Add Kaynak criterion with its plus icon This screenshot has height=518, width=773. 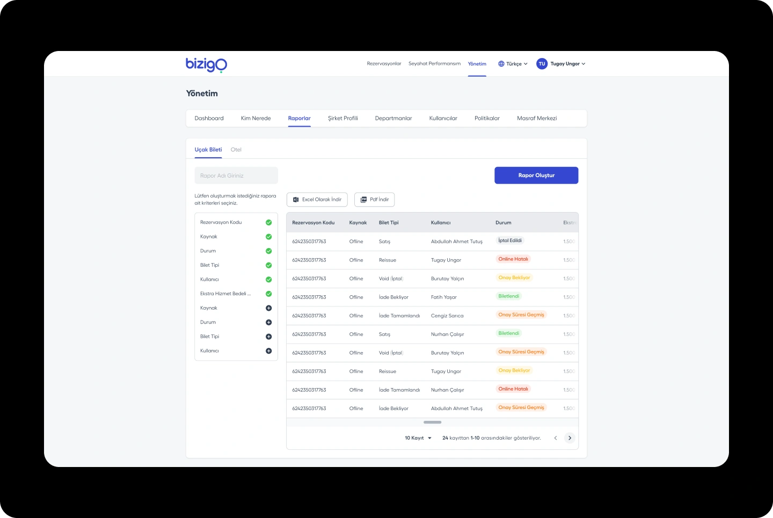click(x=269, y=308)
